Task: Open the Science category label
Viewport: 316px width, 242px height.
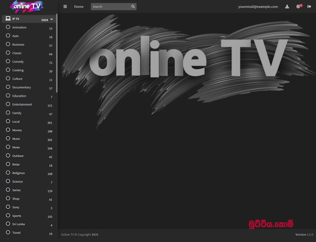Action: point(18,181)
